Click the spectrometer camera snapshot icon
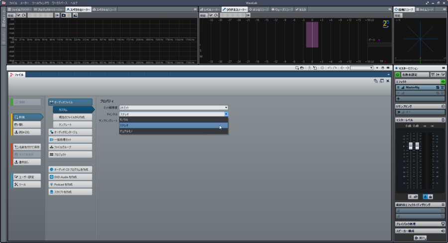The image size is (448, 243). tap(64, 15)
